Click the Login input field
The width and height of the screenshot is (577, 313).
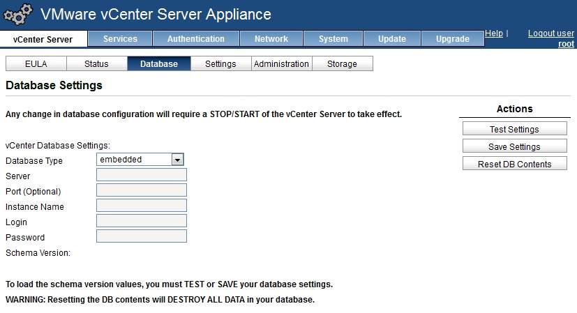[142, 221]
